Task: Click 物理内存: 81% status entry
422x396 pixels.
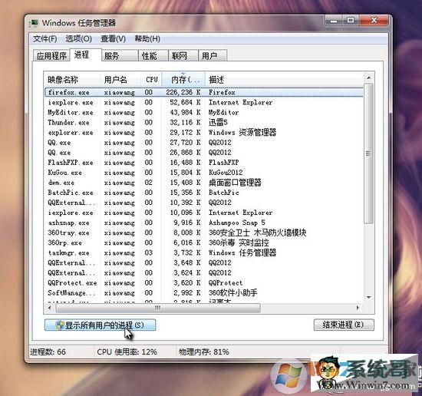Action: click(204, 351)
